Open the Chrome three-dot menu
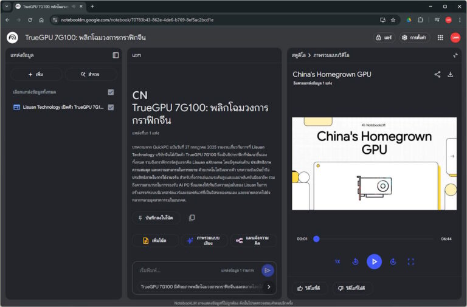The width and height of the screenshot is (467, 307). [460, 20]
